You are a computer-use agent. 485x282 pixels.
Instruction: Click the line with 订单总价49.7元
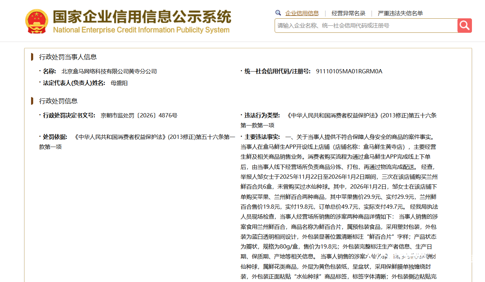[x=339, y=207]
